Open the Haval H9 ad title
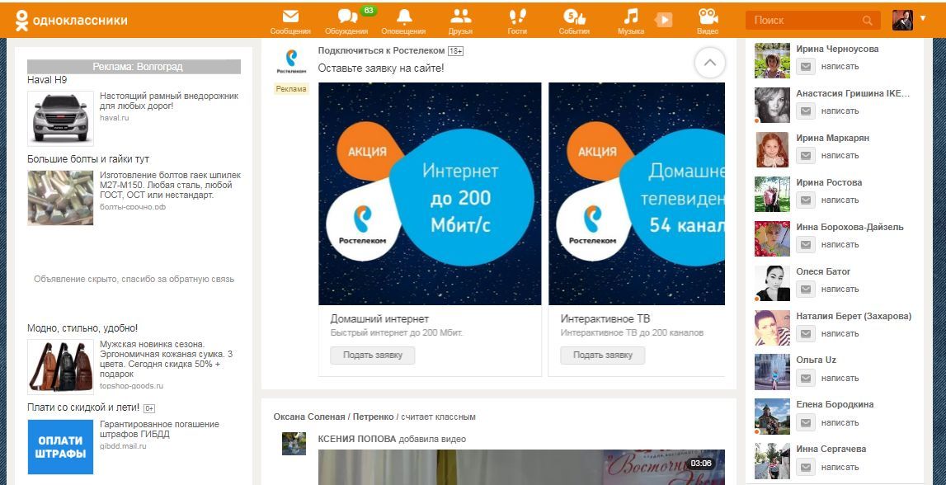Viewport: 946px width, 485px height. point(47,80)
